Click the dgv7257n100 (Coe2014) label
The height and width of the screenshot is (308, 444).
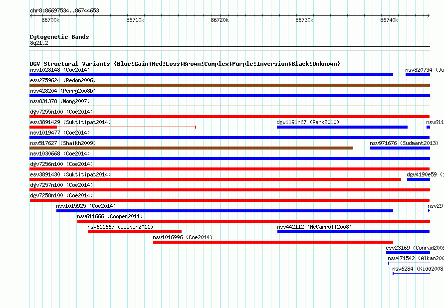click(61, 185)
